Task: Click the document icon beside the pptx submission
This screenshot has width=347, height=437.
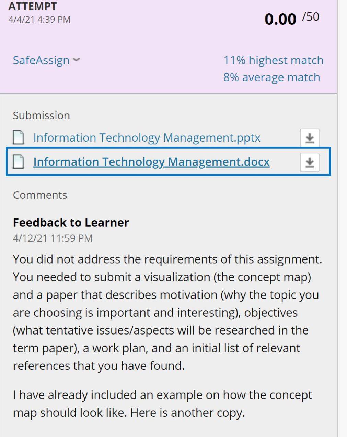Action: (18, 137)
